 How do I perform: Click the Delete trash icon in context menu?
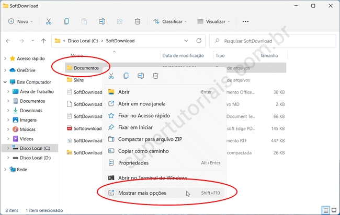(155, 76)
